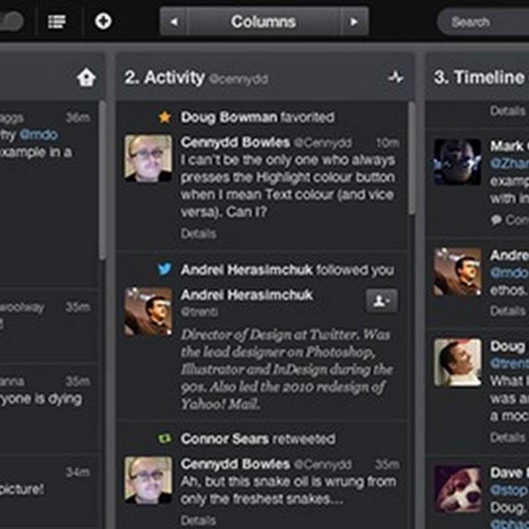Viewport: 529px width, 529px height.
Task: Open Andrei Herasimchuk from followed you notice
Action: (x=247, y=270)
